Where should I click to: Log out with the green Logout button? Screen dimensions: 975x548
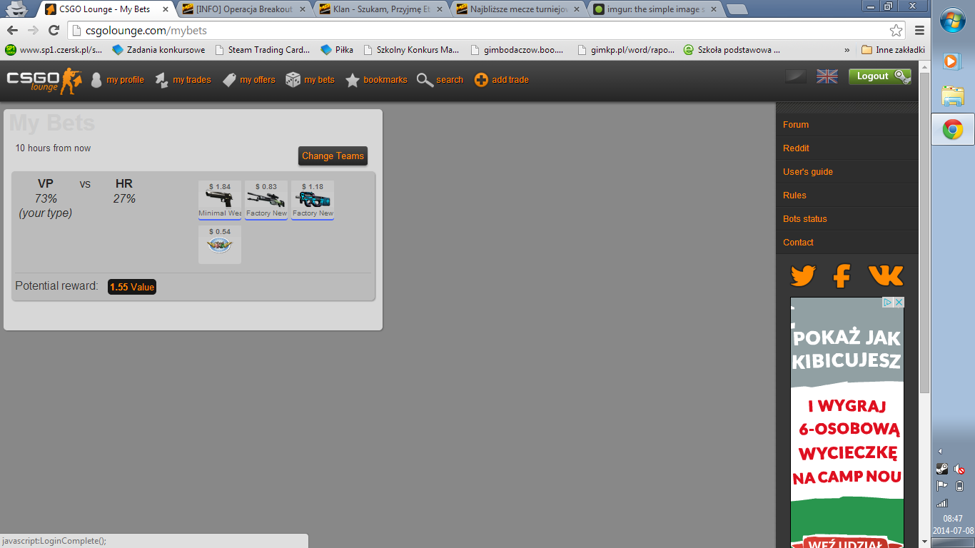pos(879,76)
